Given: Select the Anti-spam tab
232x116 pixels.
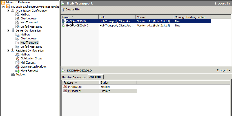Looking at the screenshot, I should (x=95, y=77).
